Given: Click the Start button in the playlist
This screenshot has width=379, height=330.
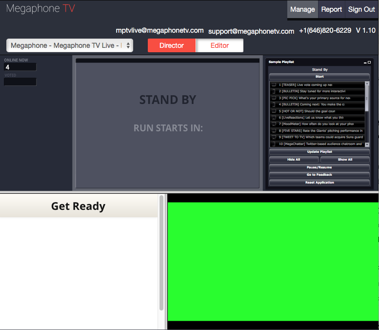Looking at the screenshot, I should (319, 77).
